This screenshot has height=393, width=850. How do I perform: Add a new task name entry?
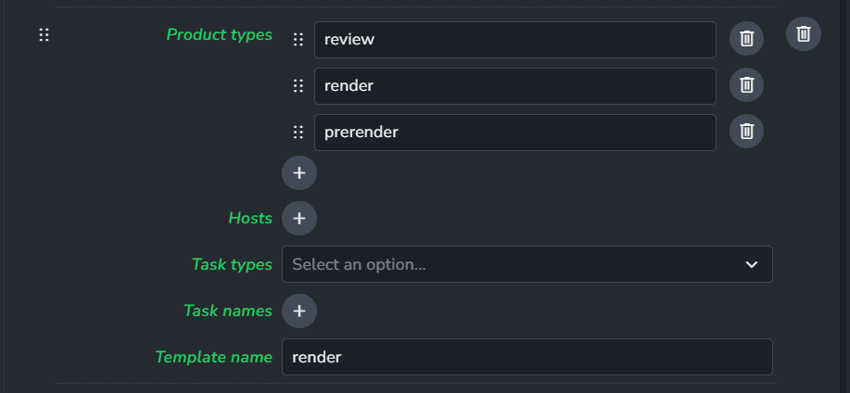(x=299, y=311)
